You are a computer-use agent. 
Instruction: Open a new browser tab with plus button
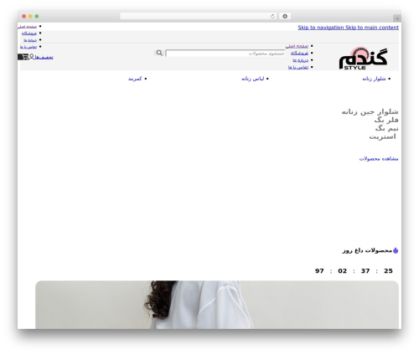coord(397,18)
